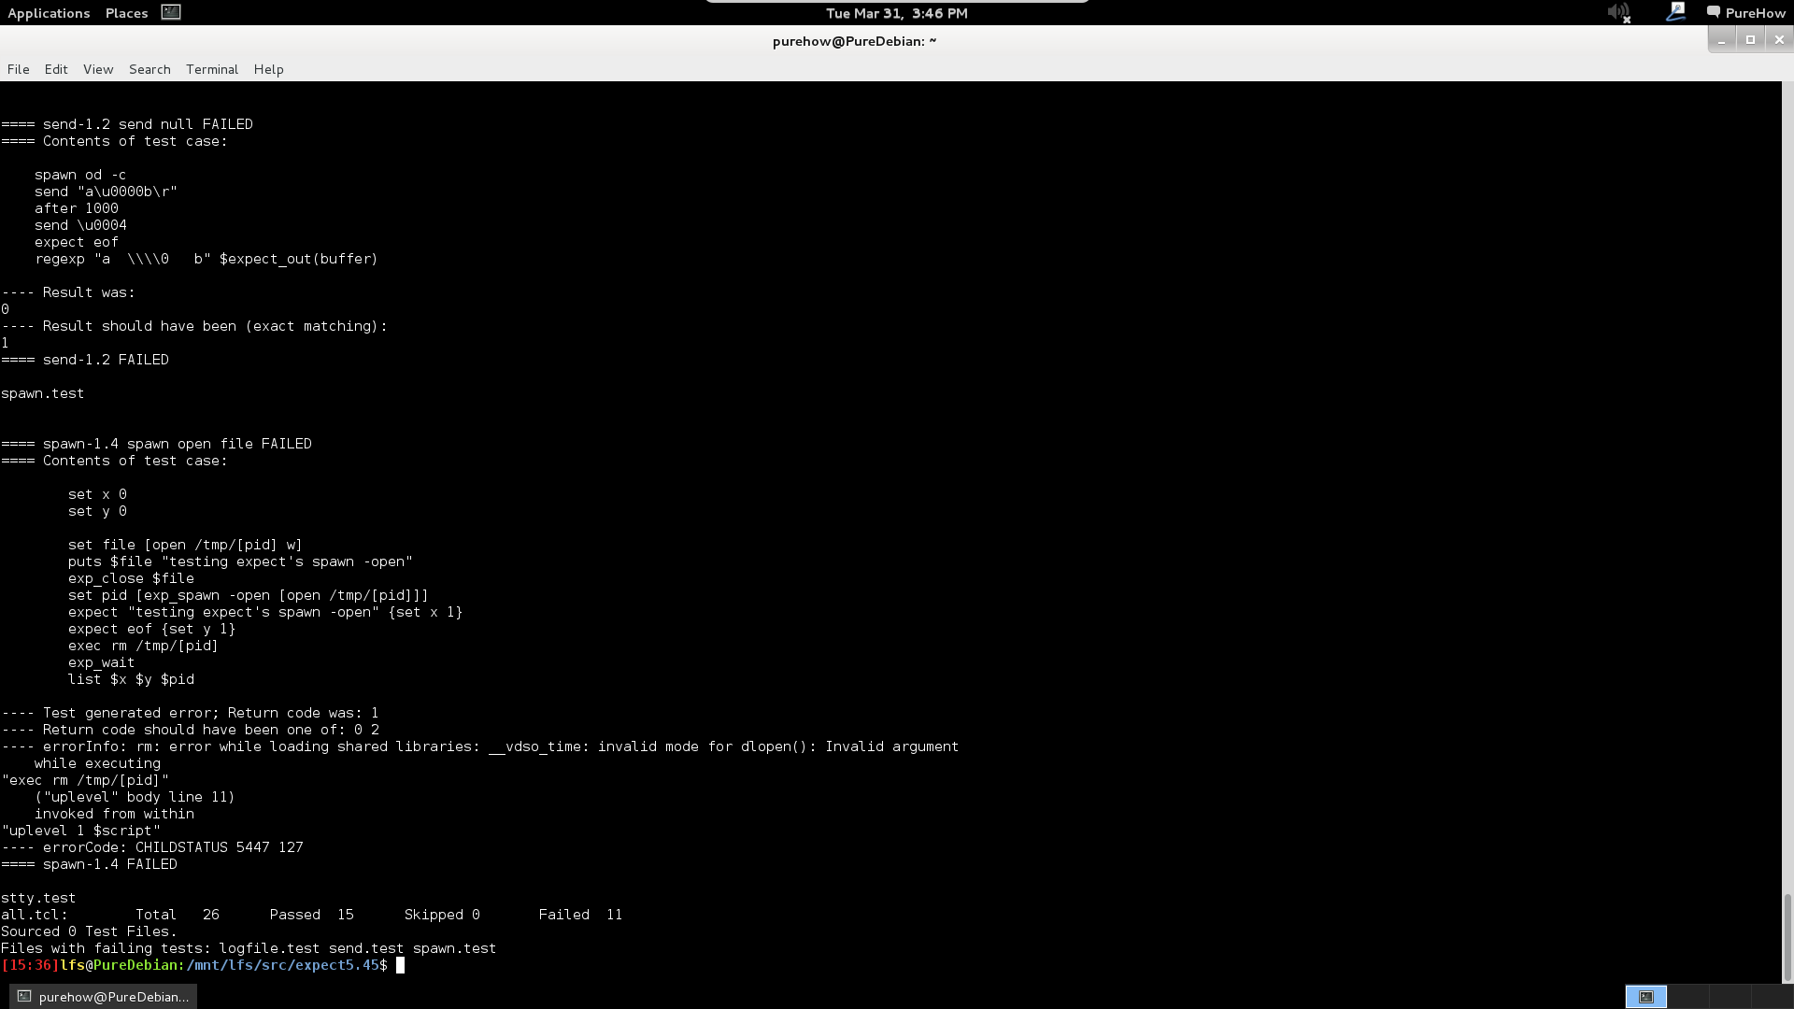Select the active workspace in the switcher
The width and height of the screenshot is (1794, 1009).
pyautogui.click(x=1645, y=997)
